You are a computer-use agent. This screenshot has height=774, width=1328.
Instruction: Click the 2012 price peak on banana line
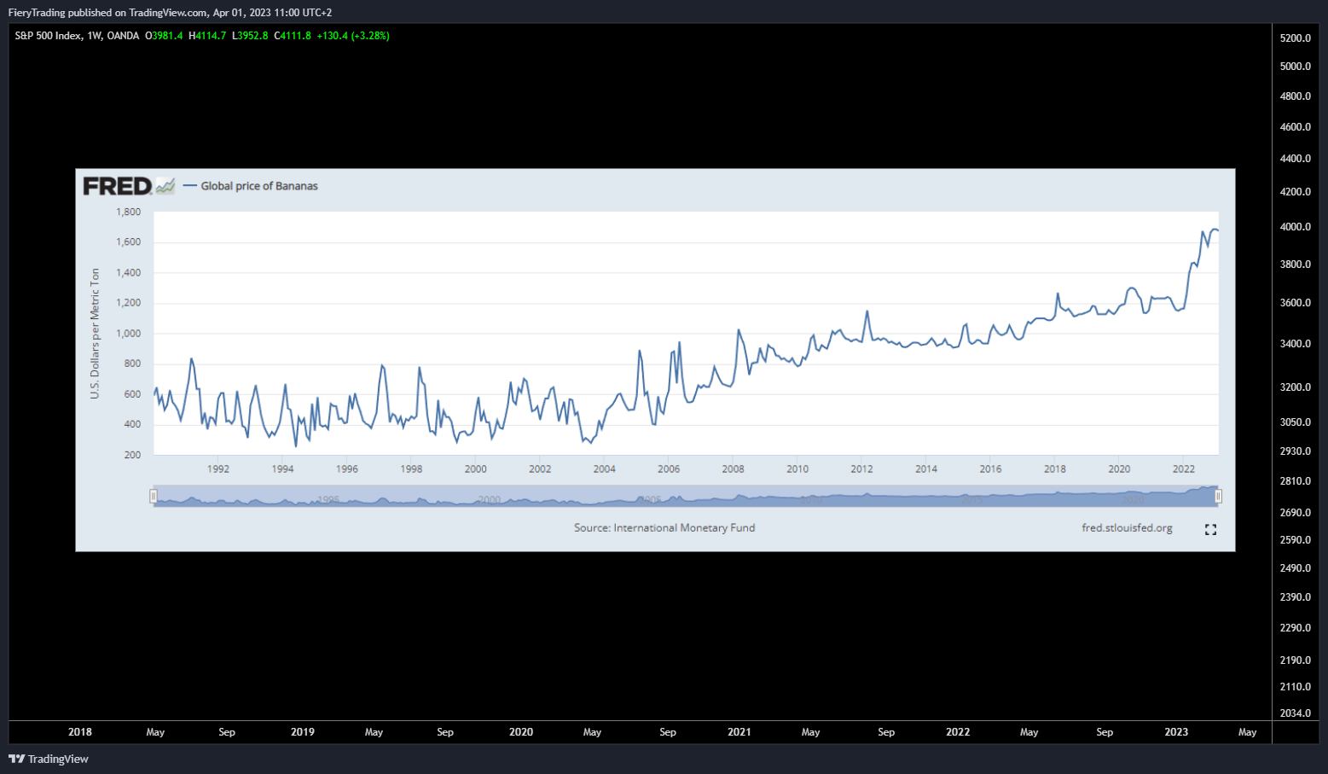[x=867, y=311]
